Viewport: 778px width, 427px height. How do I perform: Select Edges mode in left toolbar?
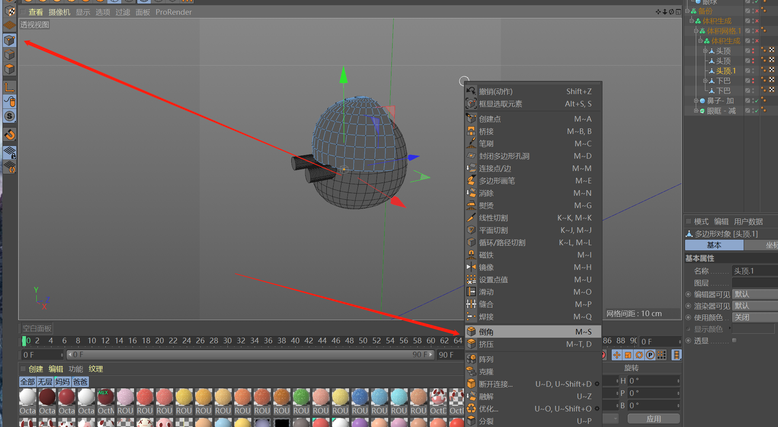click(x=10, y=55)
